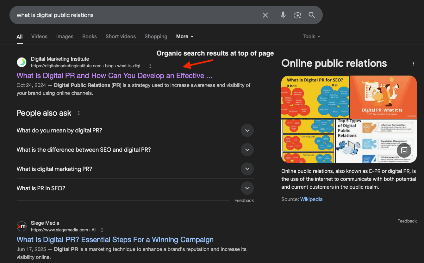
Task: Open "Digital PR: What It Is" orange thumbnail
Action: (383, 97)
